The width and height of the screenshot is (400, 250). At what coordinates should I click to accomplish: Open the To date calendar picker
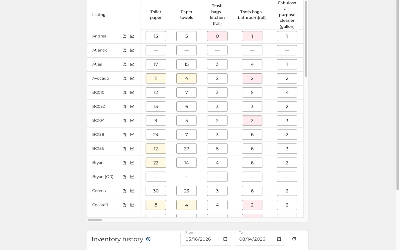[279, 239]
